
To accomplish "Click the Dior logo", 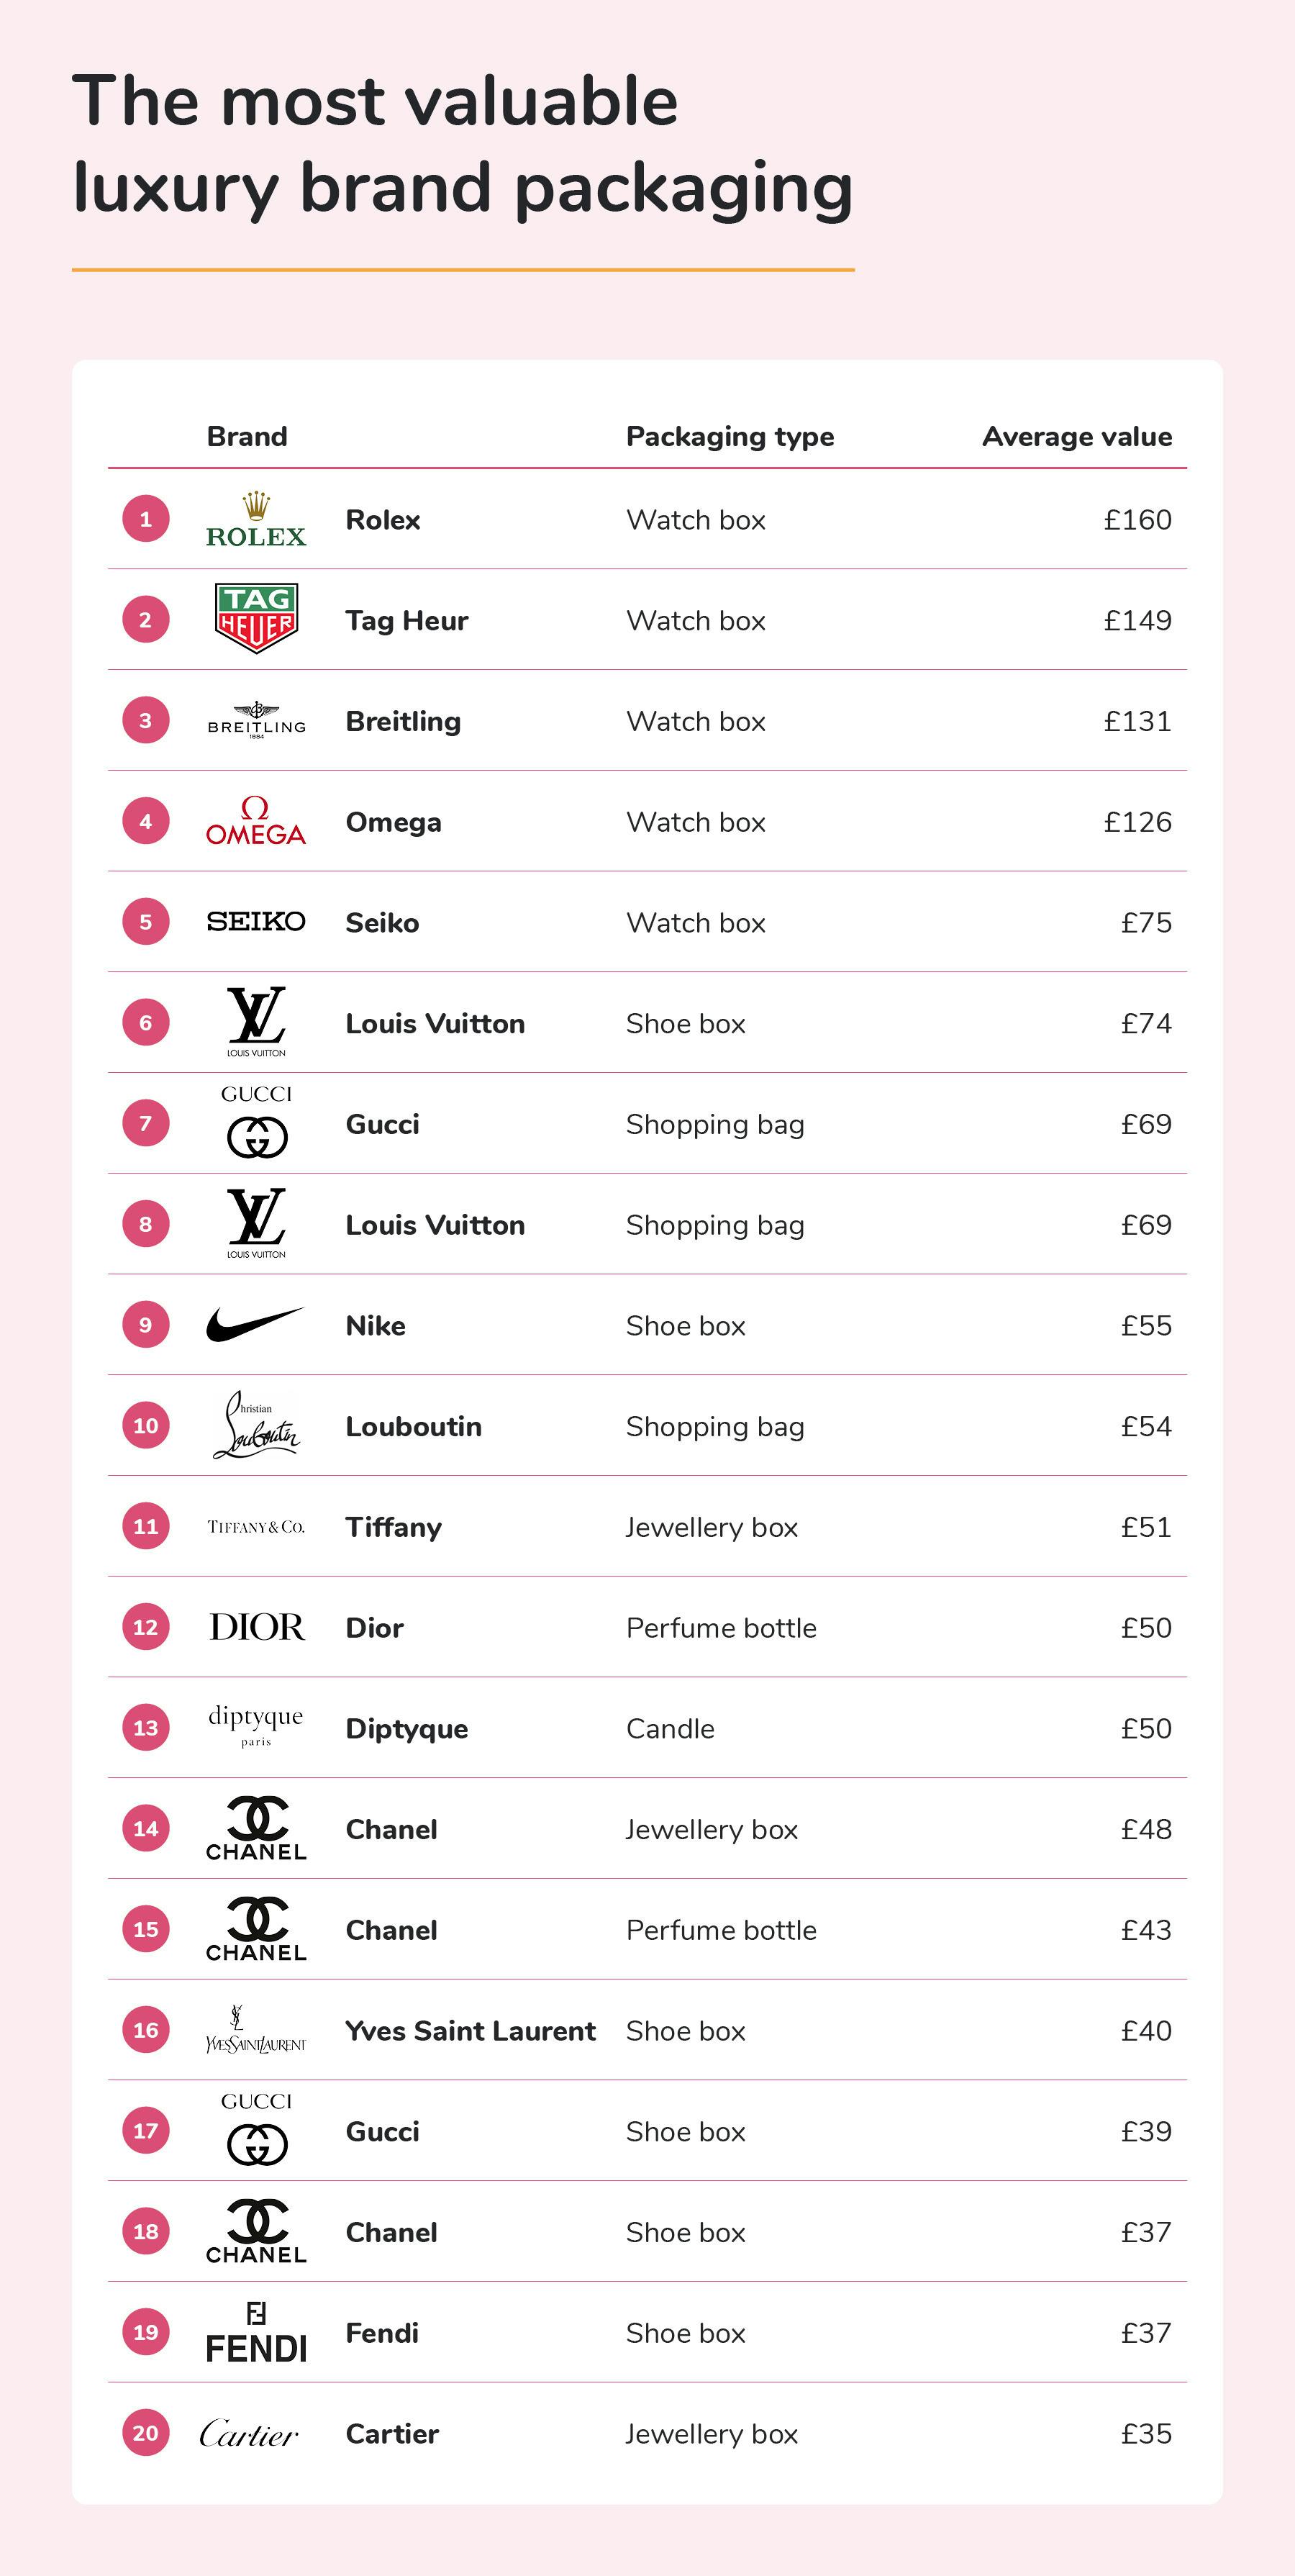I will [x=256, y=1627].
